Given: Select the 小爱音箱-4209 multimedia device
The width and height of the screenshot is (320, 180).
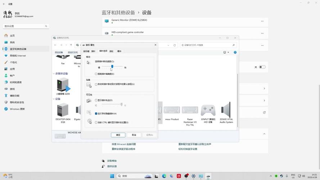Looking at the screenshot, I should click(63, 86).
